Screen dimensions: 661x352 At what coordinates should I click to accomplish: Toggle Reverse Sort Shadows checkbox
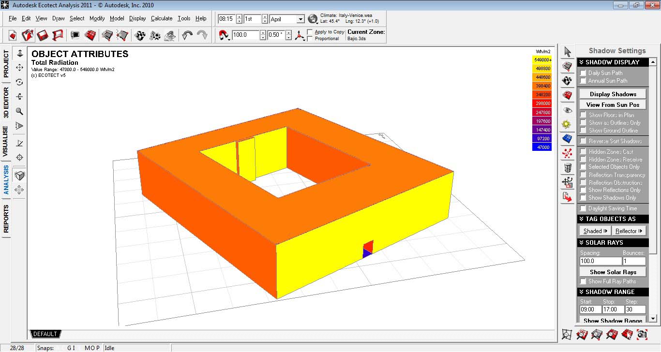pos(583,141)
